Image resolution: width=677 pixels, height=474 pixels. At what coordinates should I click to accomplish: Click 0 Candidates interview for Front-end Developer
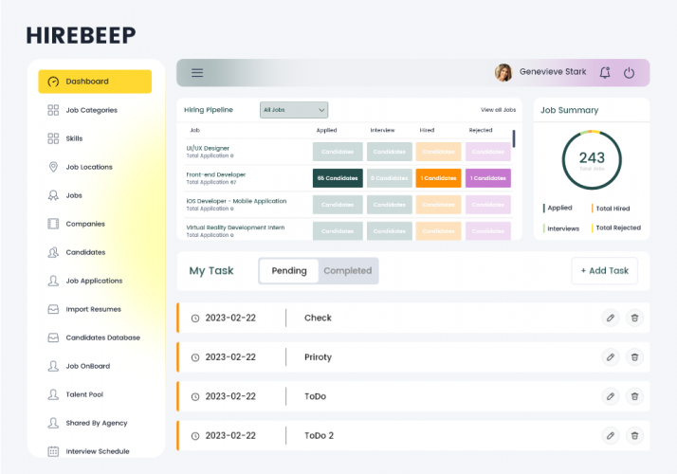[390, 178]
